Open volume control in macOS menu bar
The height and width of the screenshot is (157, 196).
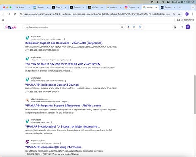coord(158,2)
